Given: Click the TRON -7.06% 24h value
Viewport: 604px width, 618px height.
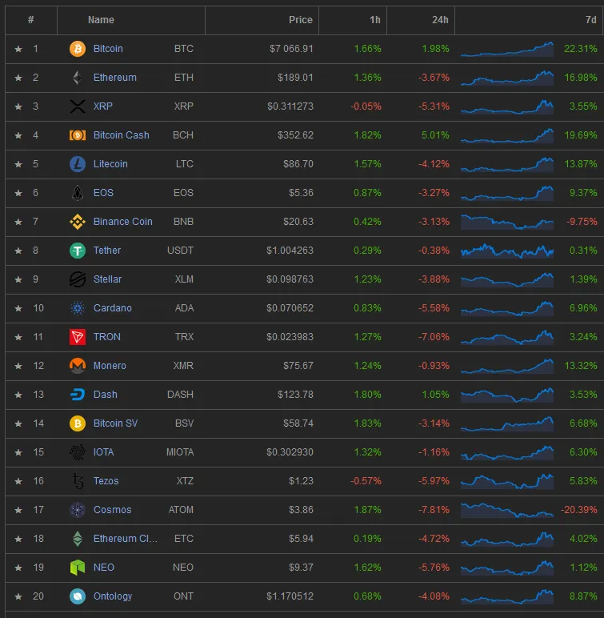Looking at the screenshot, I should [434, 337].
